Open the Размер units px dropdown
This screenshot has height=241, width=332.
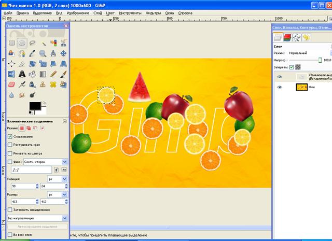click(x=57, y=194)
